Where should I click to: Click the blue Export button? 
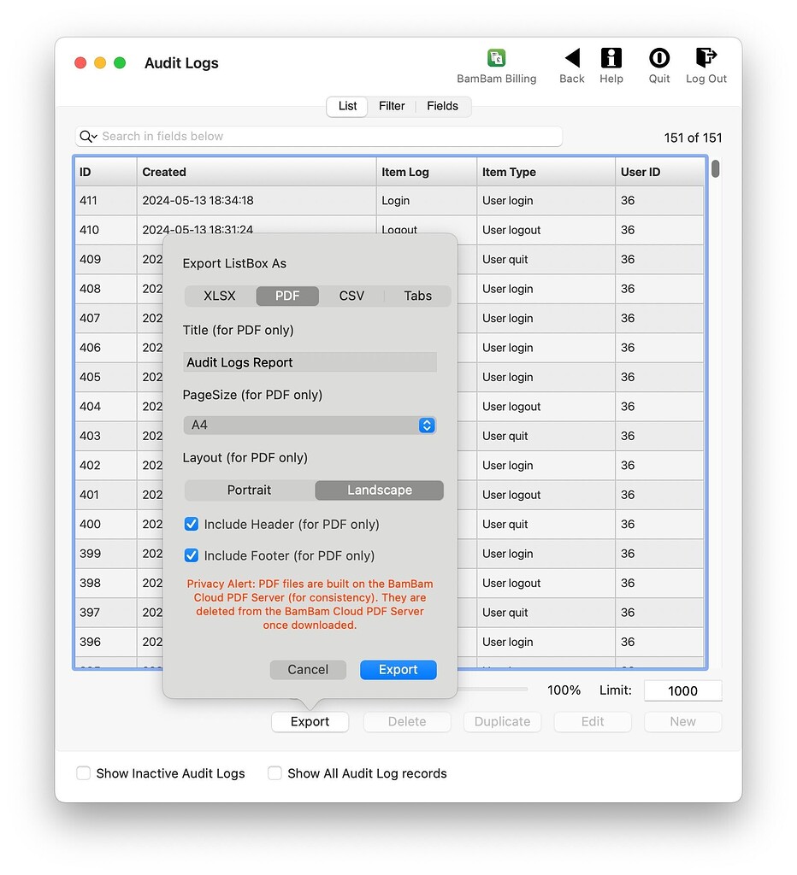pos(398,669)
